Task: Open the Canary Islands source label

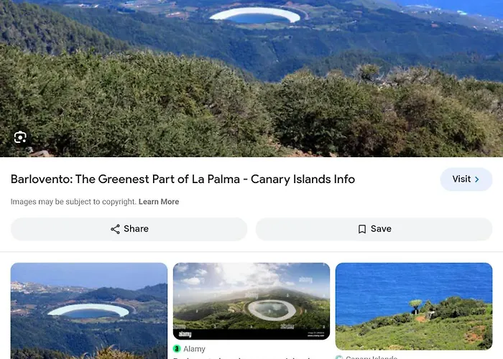Action: click(372, 357)
